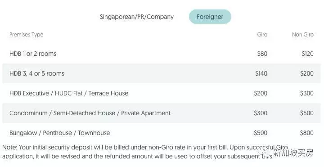324x167 pixels.
Task: Select Bungalow / Penthouse / Townhouse row
Action: [x=162, y=133]
